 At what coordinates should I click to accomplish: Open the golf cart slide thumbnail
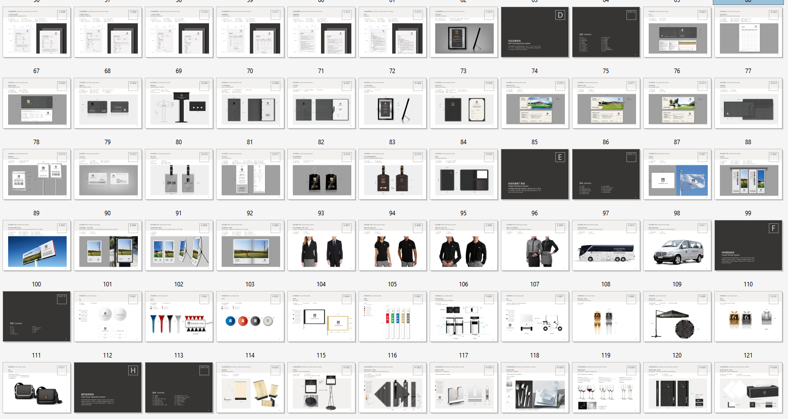coord(535,317)
